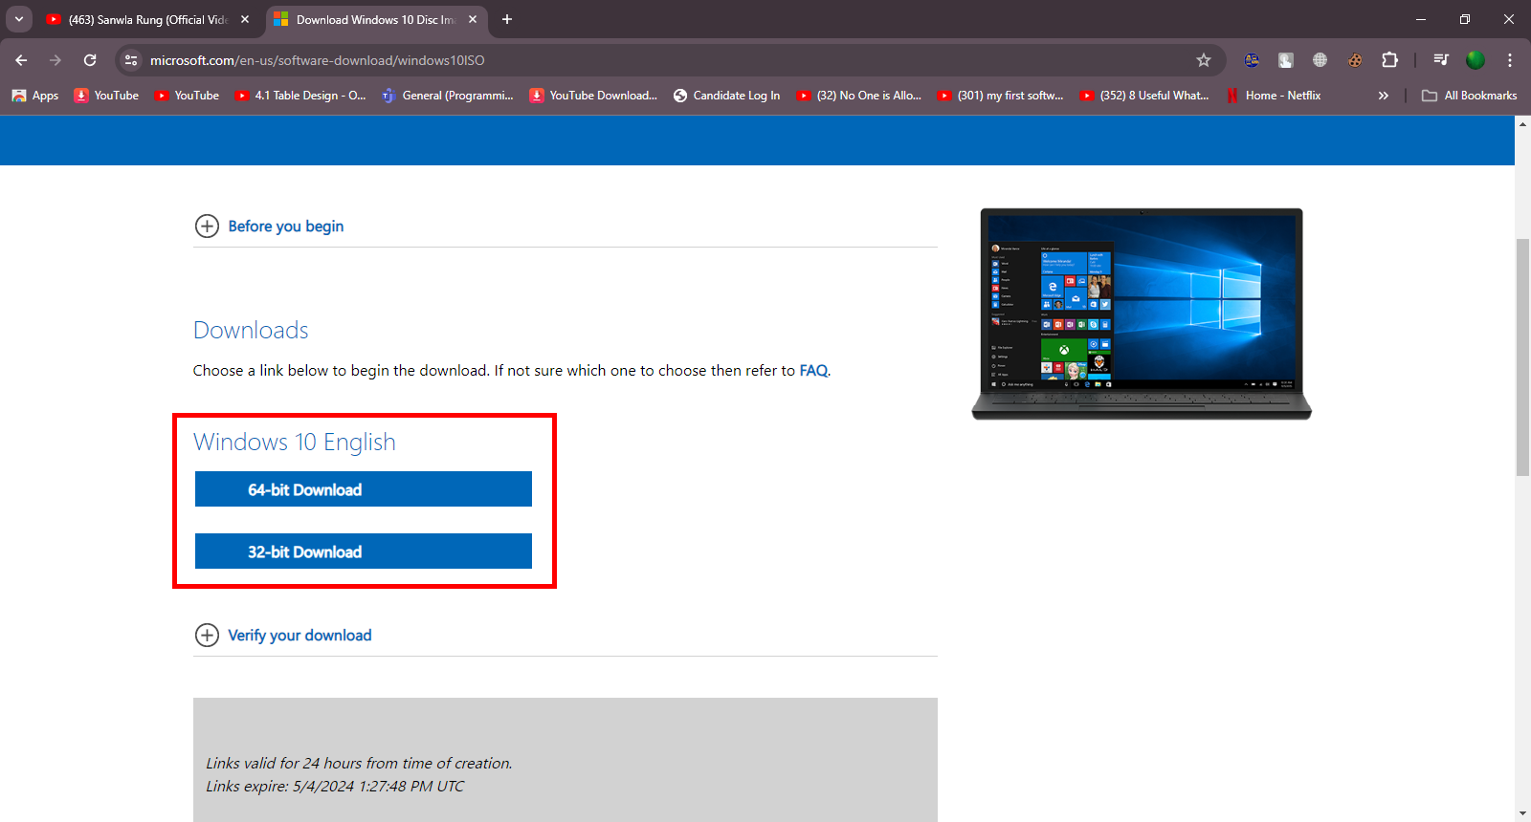This screenshot has height=822, width=1531.
Task: Open the Candidate Log In bookmark
Action: (727, 96)
